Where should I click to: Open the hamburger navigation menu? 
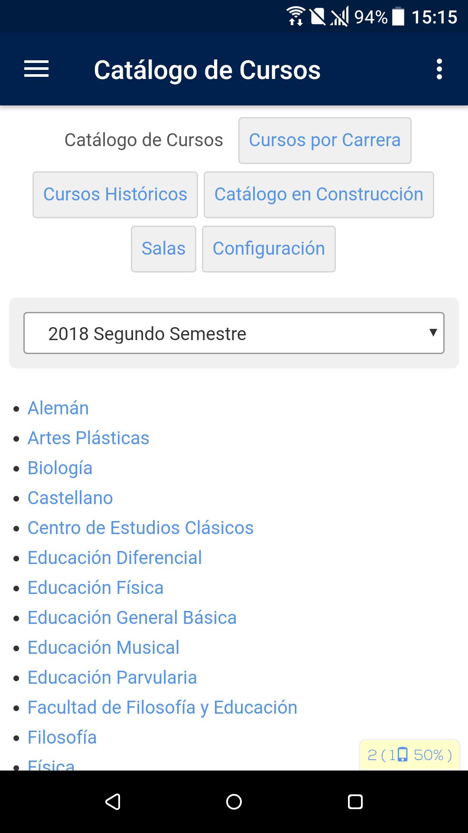[36, 69]
